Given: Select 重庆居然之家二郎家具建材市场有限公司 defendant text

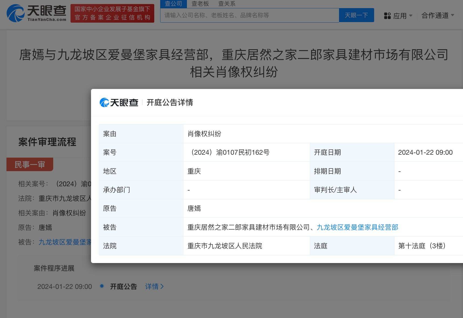Looking at the screenshot, I should 249,227.
